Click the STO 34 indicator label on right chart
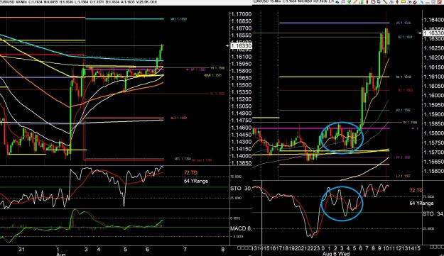Screen dimensions: 444x256 [433, 214]
